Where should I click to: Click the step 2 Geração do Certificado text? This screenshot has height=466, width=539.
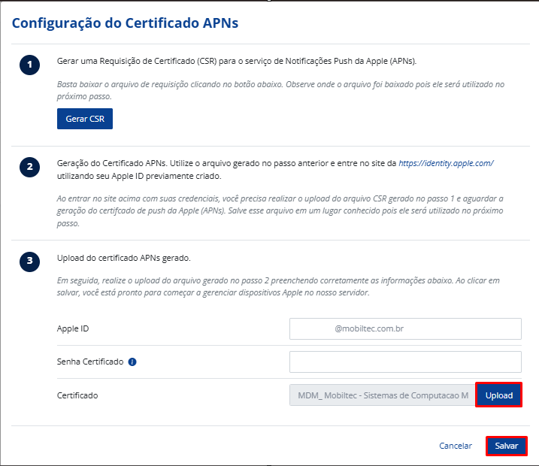point(226,162)
